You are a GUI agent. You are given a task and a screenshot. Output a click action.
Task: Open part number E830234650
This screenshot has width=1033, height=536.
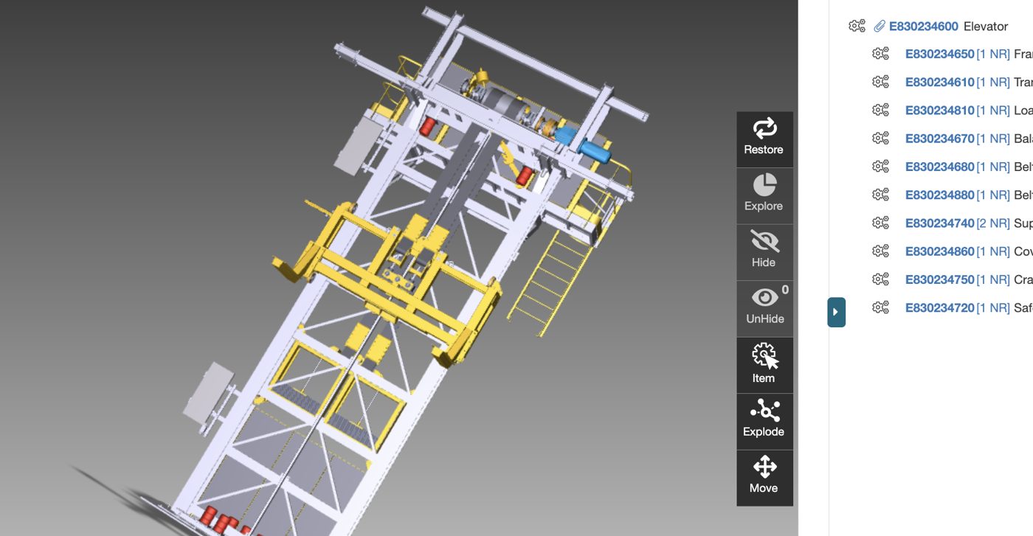point(940,54)
